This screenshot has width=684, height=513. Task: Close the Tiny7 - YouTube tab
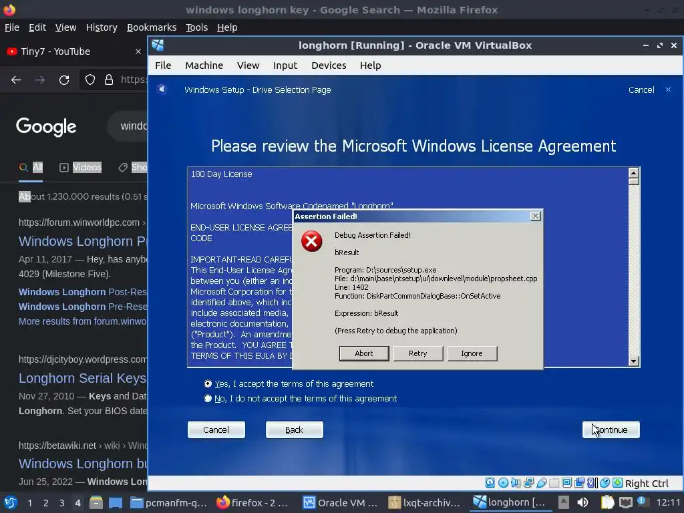(x=138, y=51)
